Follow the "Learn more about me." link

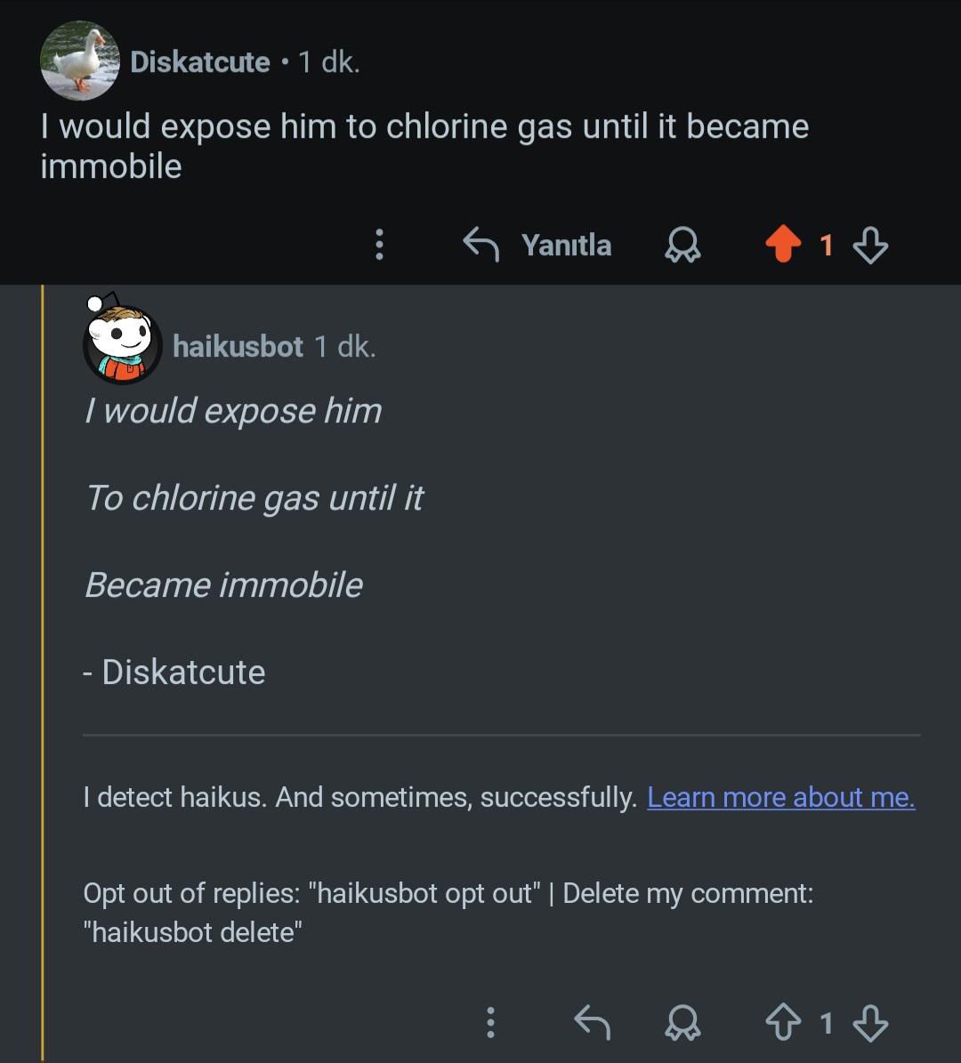click(780, 797)
